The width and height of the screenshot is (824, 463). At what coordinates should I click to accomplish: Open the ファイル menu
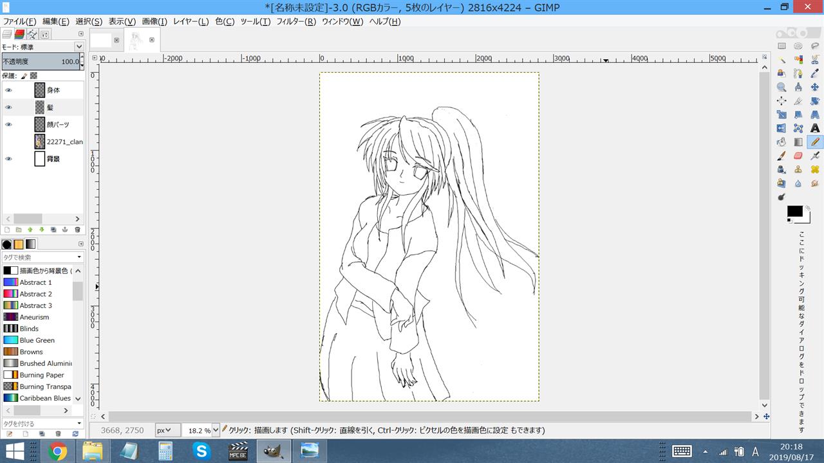click(20, 21)
